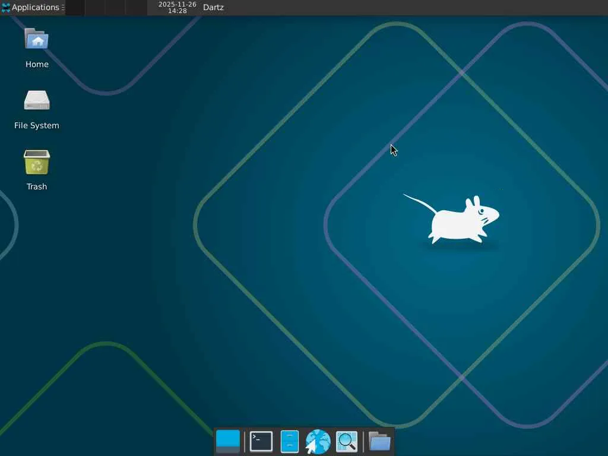Launch the Terminal emulator from the dock
The image size is (608, 456).
(261, 441)
